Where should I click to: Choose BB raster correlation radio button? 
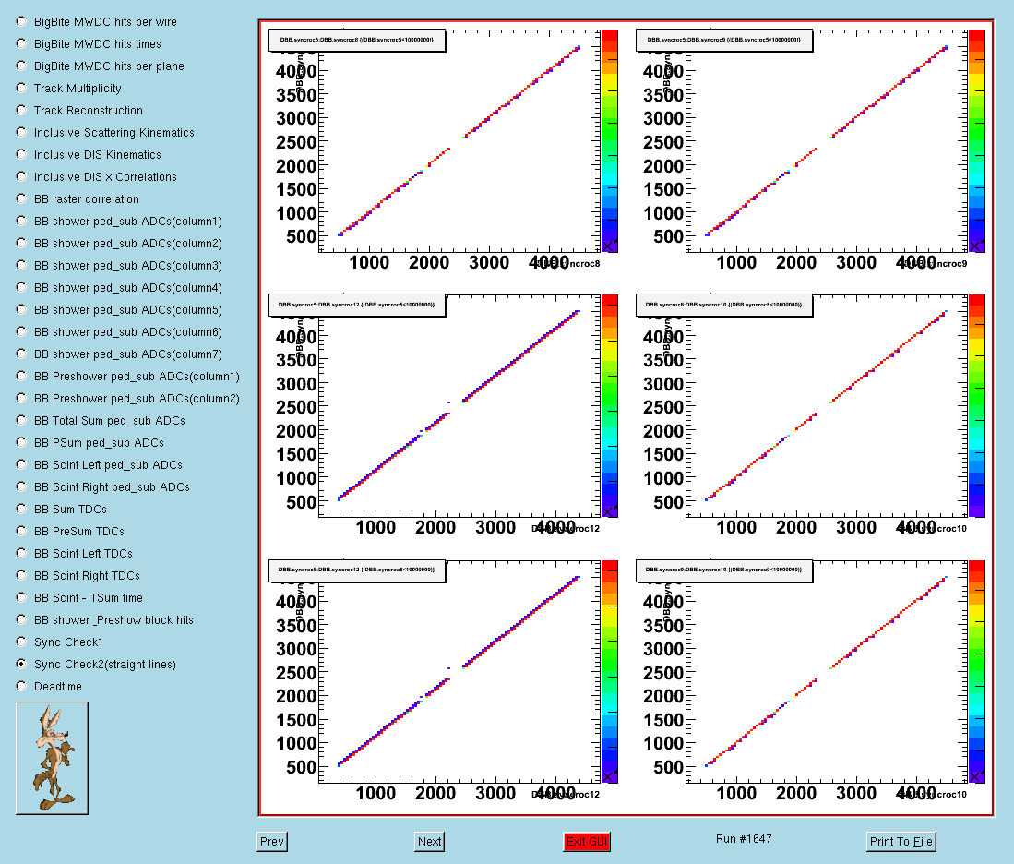coord(21,198)
